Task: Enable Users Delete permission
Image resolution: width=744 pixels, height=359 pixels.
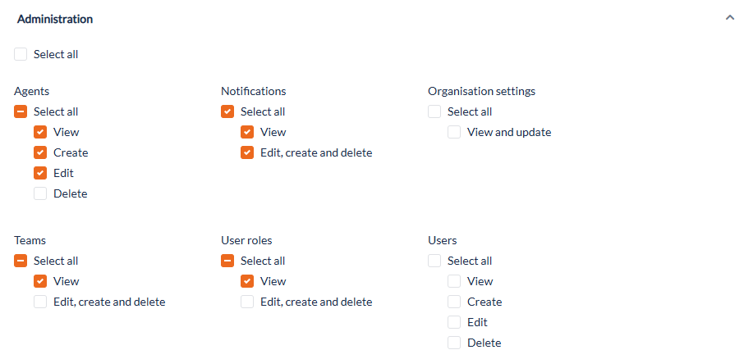Action: [455, 343]
